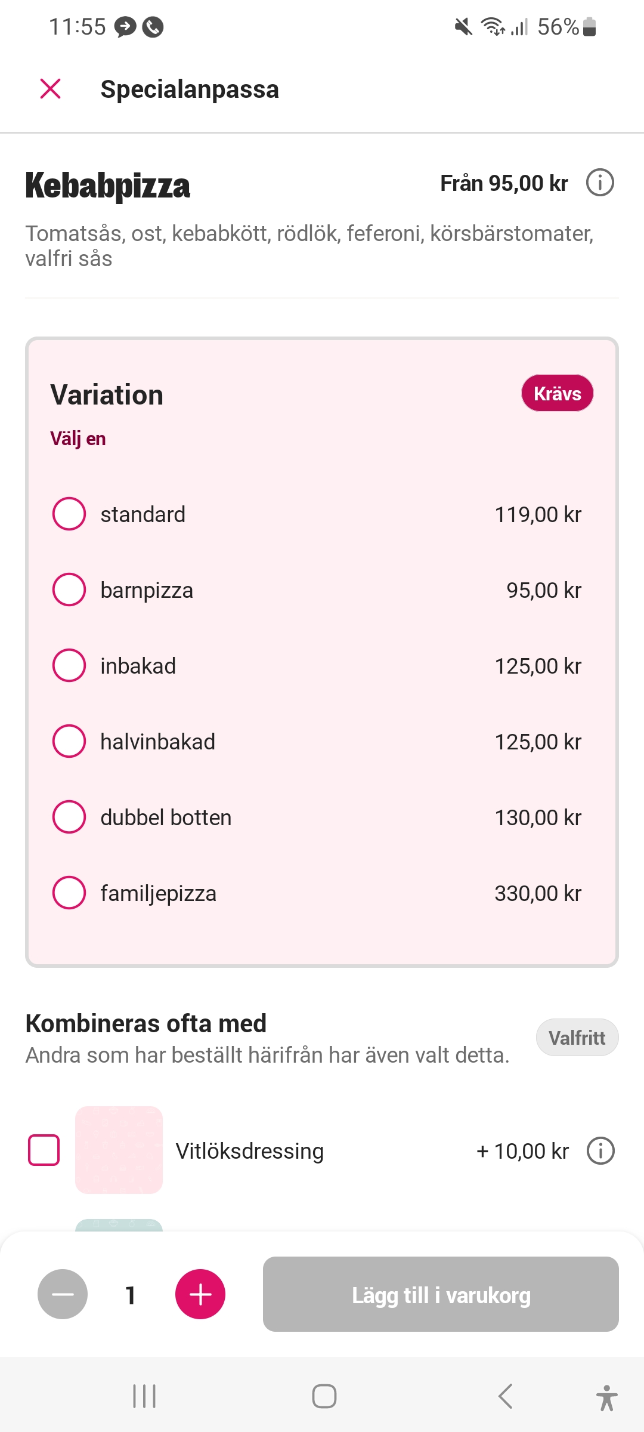Select inbakad pizza variation
The image size is (644, 1432).
[69, 665]
